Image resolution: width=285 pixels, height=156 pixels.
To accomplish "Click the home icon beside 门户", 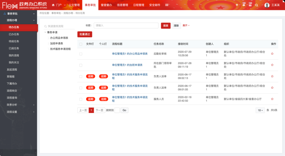I will point(53,5).
